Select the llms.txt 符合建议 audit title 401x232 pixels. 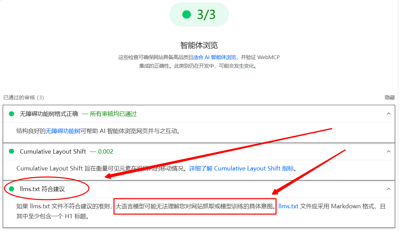coord(42,189)
